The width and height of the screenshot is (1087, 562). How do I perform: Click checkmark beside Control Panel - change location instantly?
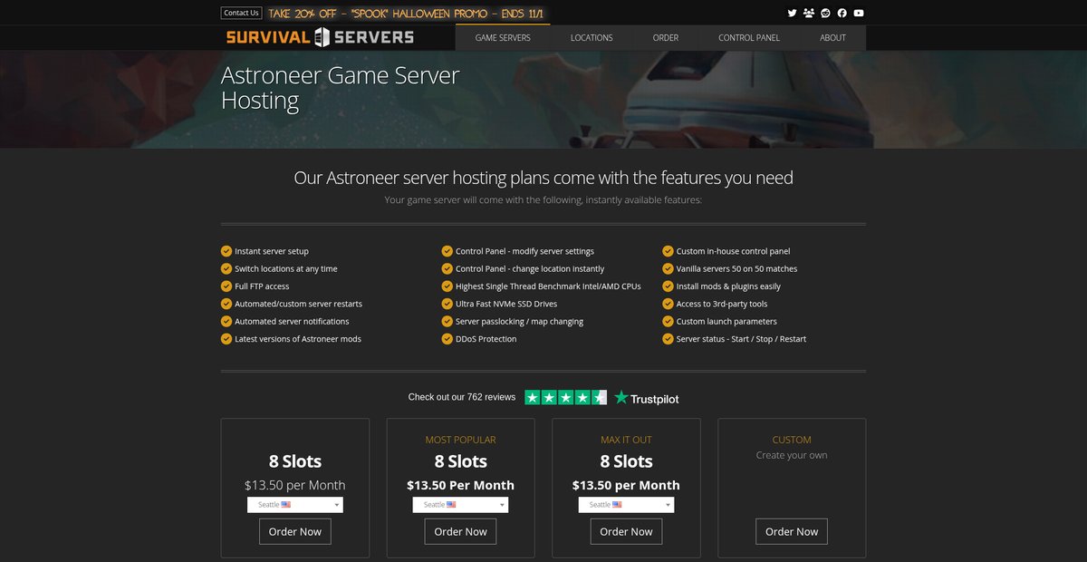coord(447,268)
